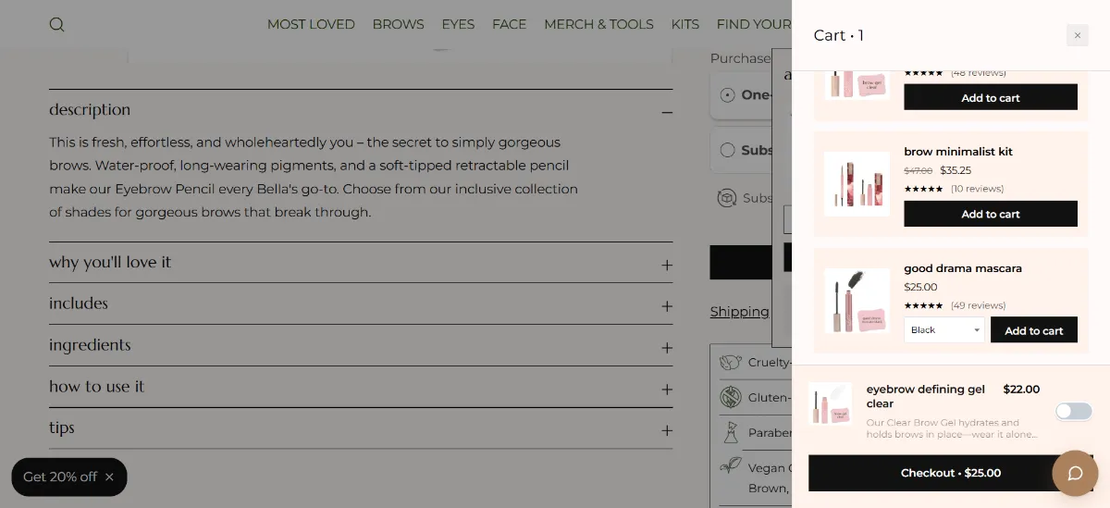Click the eyebrow defining gel clear title

tap(926, 396)
